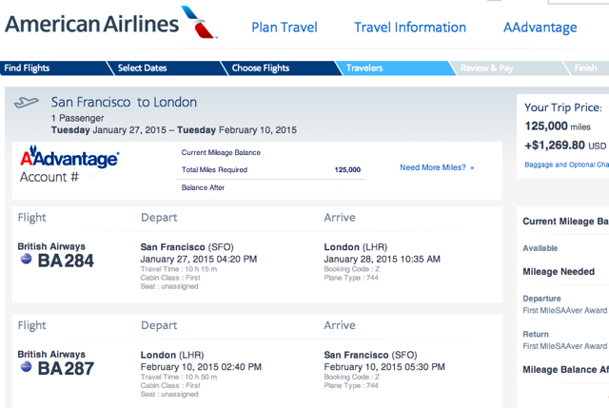Screen dimensions: 609x408
Task: Open the AAdvantage top navigation menu
Action: (540, 28)
